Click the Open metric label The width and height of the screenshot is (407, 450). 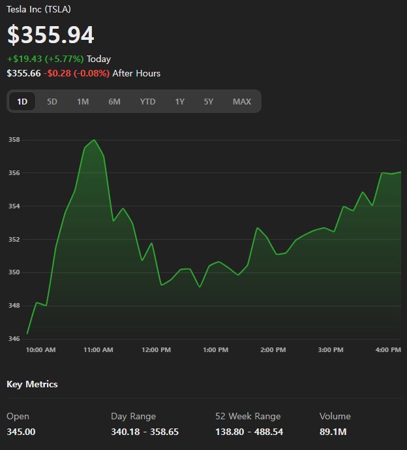tap(18, 417)
